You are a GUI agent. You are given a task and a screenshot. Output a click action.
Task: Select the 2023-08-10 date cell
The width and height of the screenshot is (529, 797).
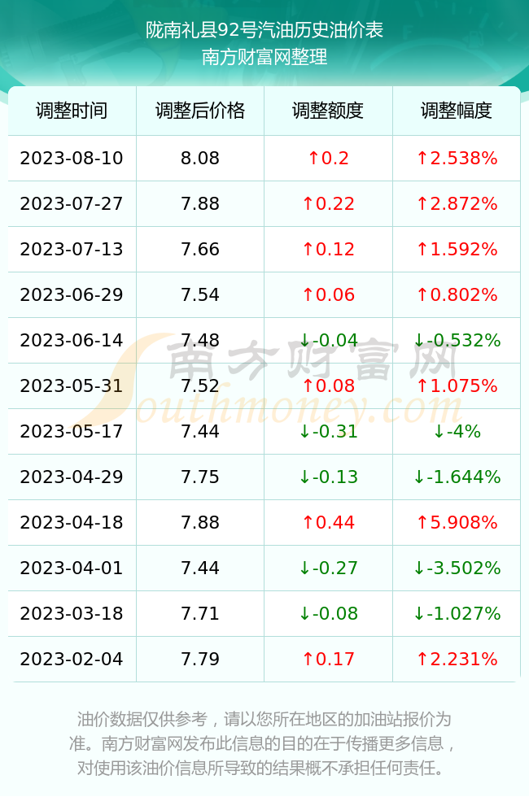(x=72, y=158)
